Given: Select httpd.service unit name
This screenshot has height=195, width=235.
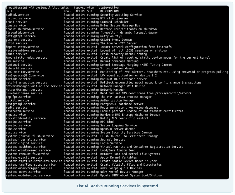Looking at the screenshot, I should 17,43.
